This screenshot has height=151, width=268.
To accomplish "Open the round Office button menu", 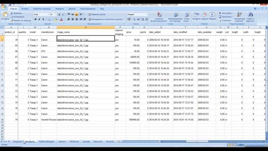I will click(x=3, y=6).
